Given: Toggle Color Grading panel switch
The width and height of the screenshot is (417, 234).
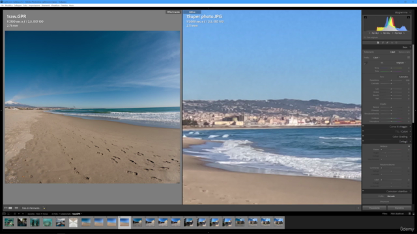Looking at the screenshot, I should tap(364, 136).
